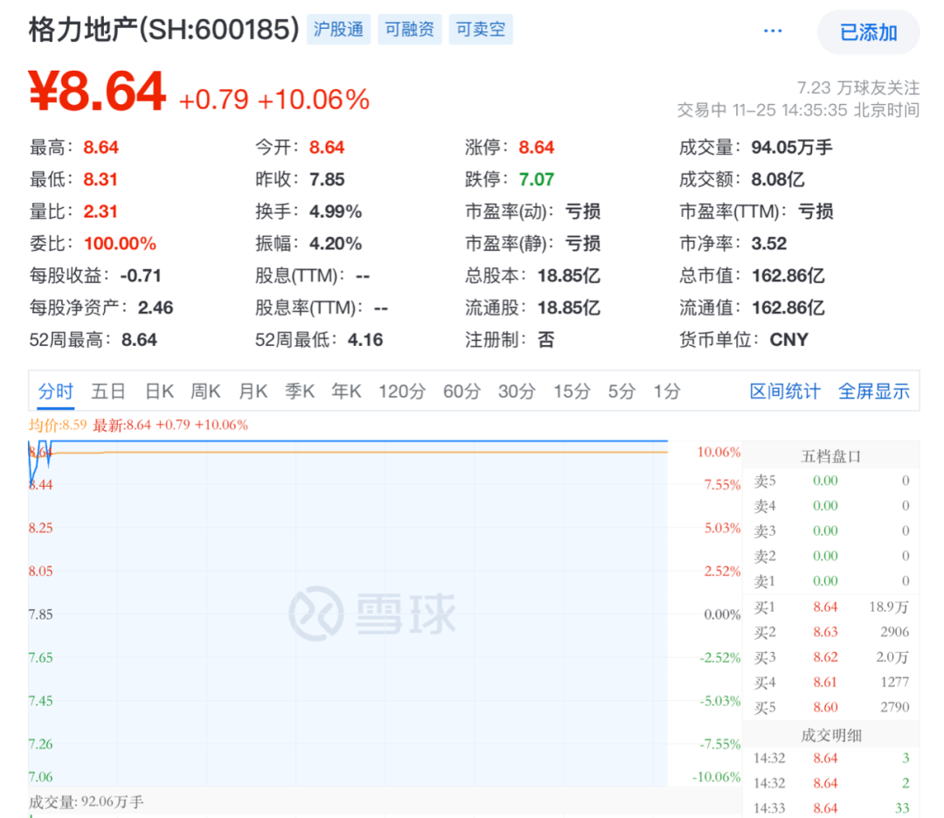
Task: Click the 可卖空 tag
Action: click(x=481, y=29)
